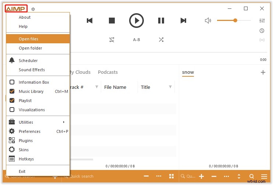Adjust the volume slider

click(x=234, y=21)
